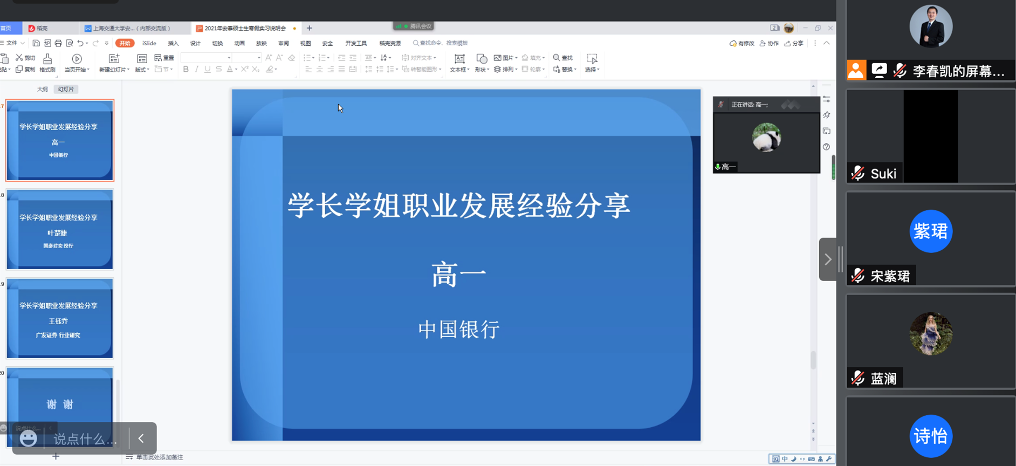Select the 王钰乔 slide thumbnail
The height and width of the screenshot is (466, 1016).
[x=60, y=318]
